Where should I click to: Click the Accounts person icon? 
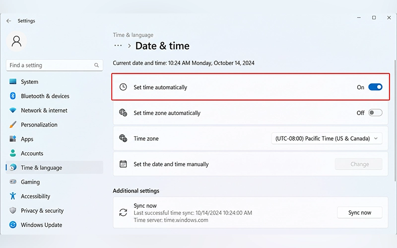tap(13, 153)
